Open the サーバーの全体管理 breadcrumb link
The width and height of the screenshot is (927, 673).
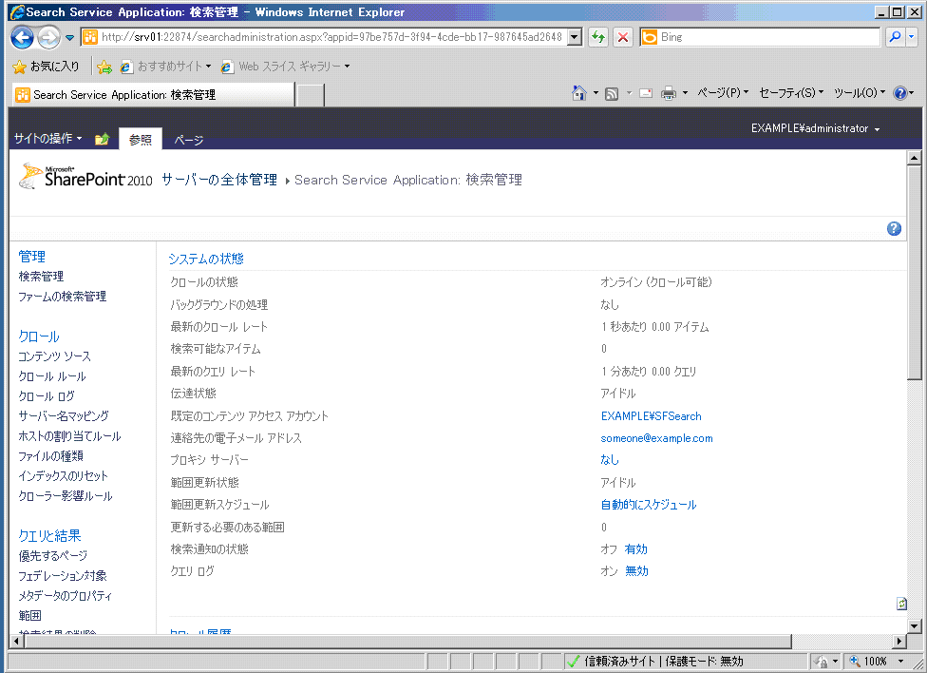click(x=219, y=180)
